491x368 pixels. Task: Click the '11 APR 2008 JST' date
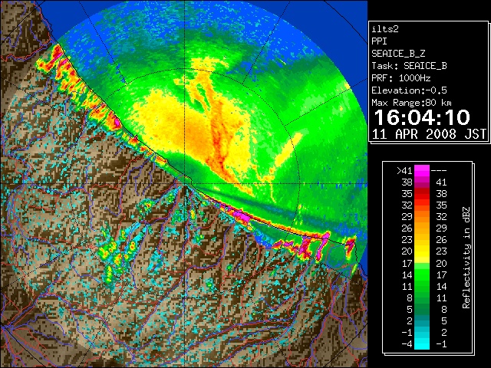[430, 134]
